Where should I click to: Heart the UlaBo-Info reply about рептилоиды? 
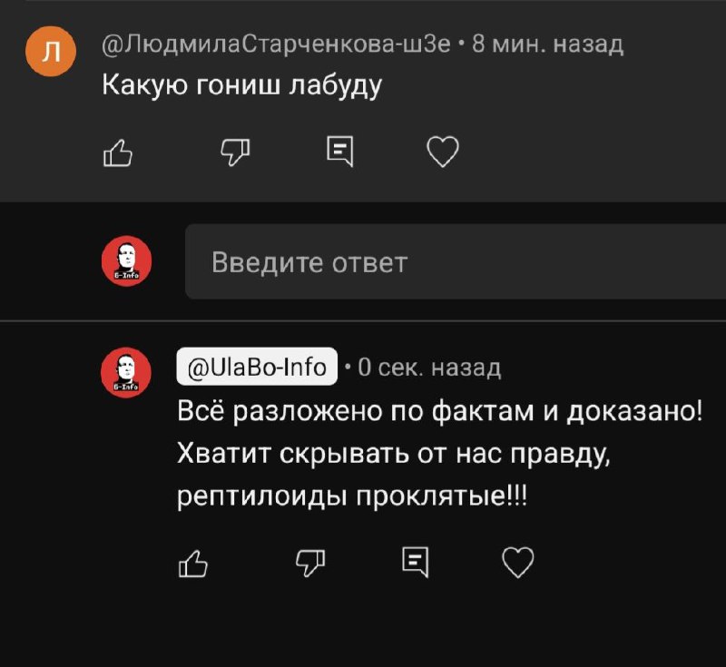[x=518, y=563]
